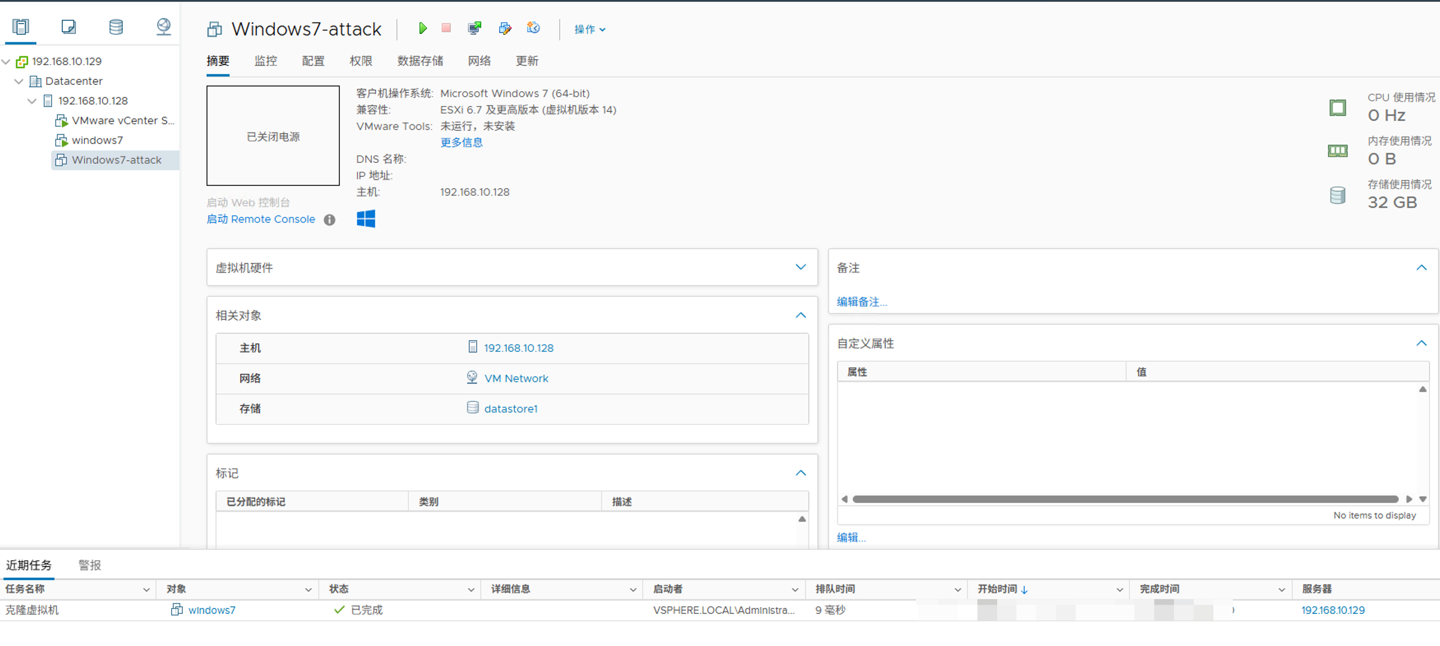Click the 启动 Remote Console link
This screenshot has width=1440, height=646.
click(x=261, y=219)
